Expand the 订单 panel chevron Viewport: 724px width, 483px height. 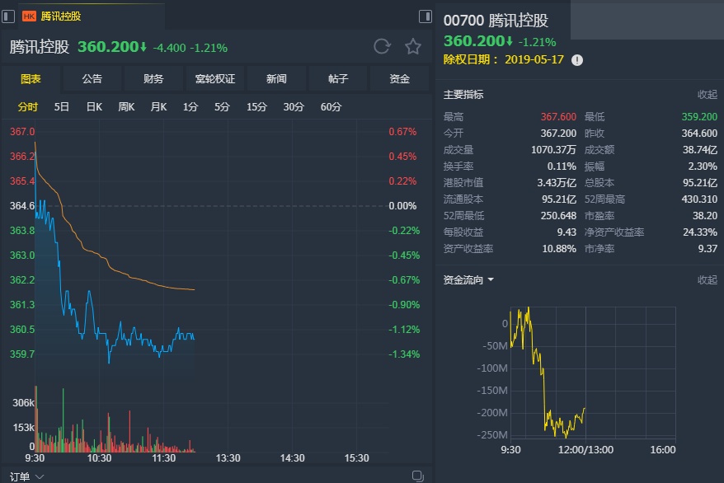pyautogui.click(x=40, y=476)
